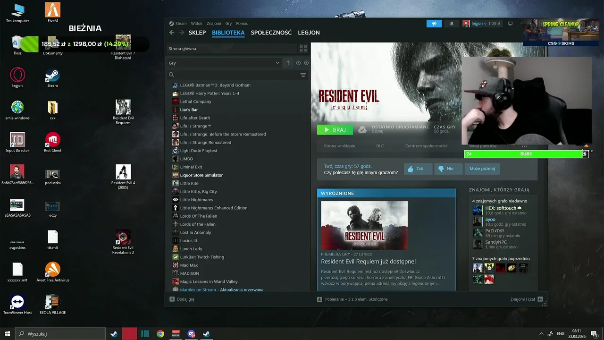Viewport: 604px width, 340px height.
Task: Open Steam announcements megaphone button
Action: click(434, 24)
